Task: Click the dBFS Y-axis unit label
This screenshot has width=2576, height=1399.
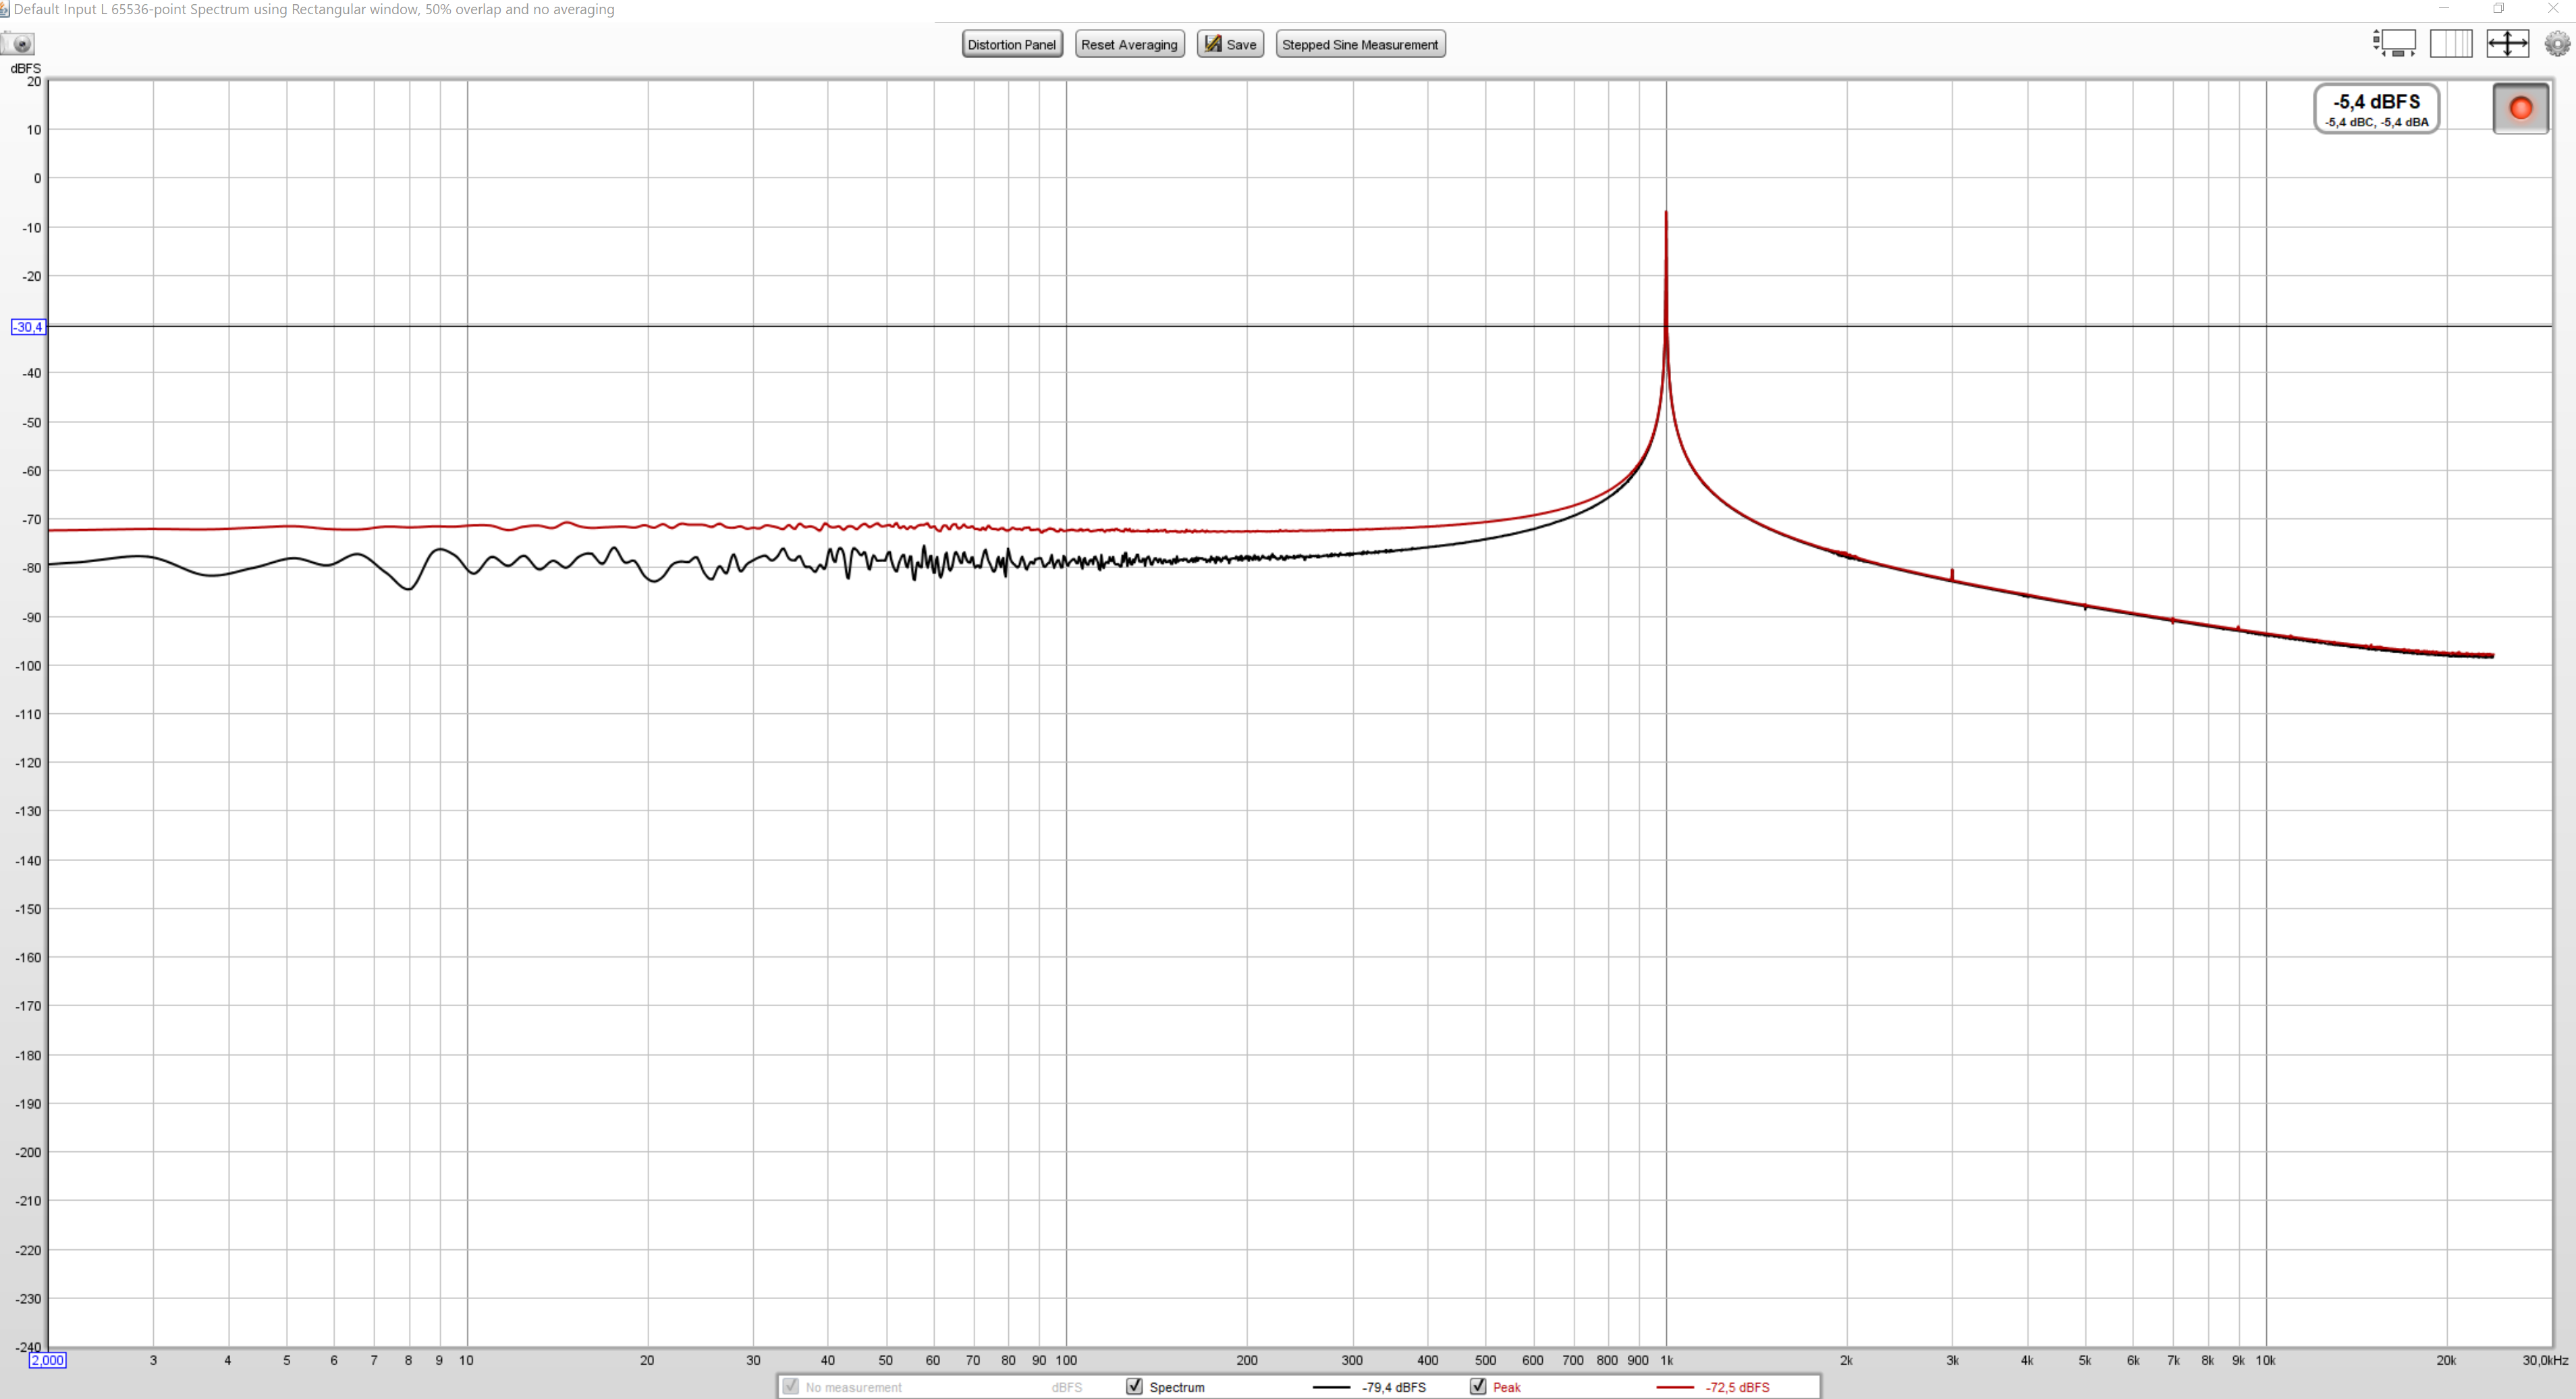Action: (x=25, y=68)
